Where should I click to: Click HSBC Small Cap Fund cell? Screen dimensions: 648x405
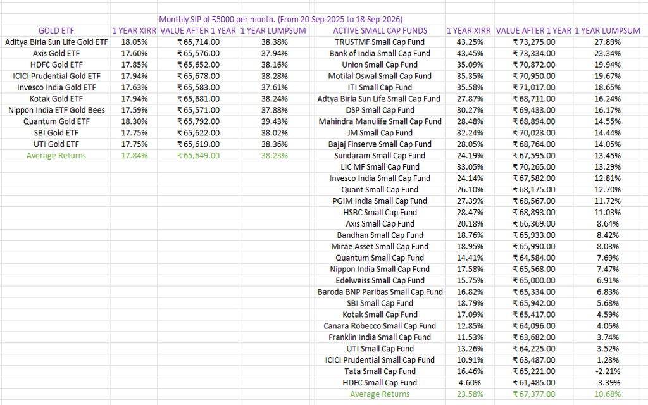pos(380,213)
